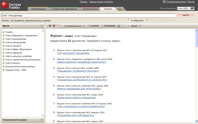Image resolution: width=198 pixels, height=124 pixels.
Task: Click the user profile icon
Action: click(164, 1)
